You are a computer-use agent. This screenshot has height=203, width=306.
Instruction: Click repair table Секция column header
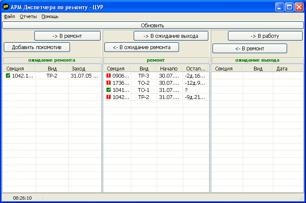117,68
